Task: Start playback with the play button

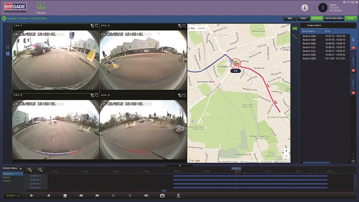Action: pos(31,196)
